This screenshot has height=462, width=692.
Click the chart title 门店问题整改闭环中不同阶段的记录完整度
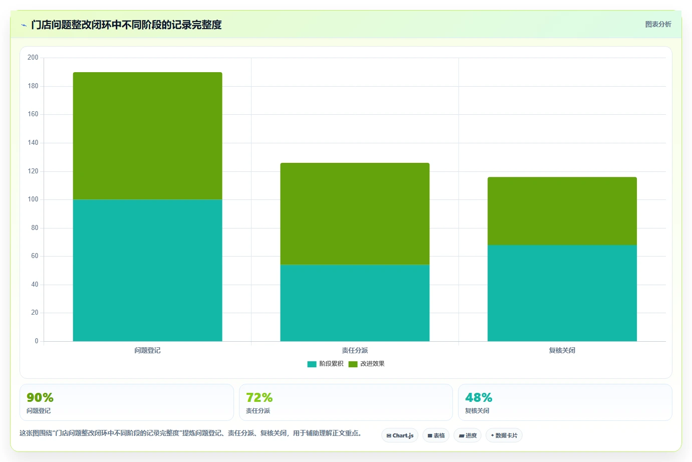point(126,25)
